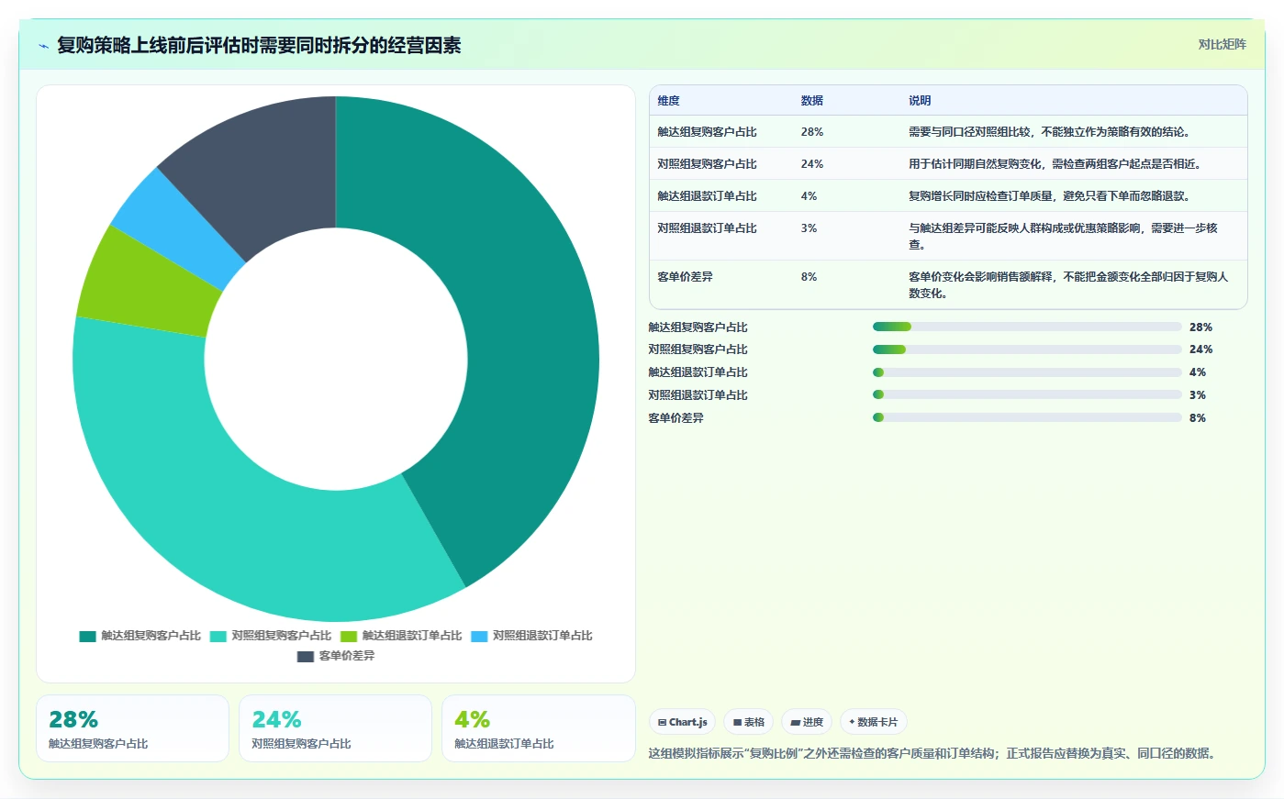
Task: Click the 3% progress bar for 对照组退款订单占比
Action: (x=1027, y=395)
